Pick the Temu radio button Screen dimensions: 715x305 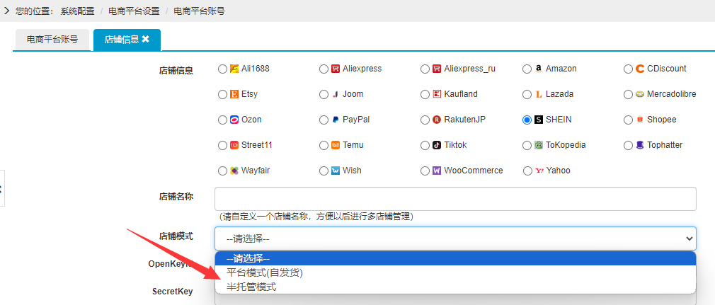tap(324, 146)
